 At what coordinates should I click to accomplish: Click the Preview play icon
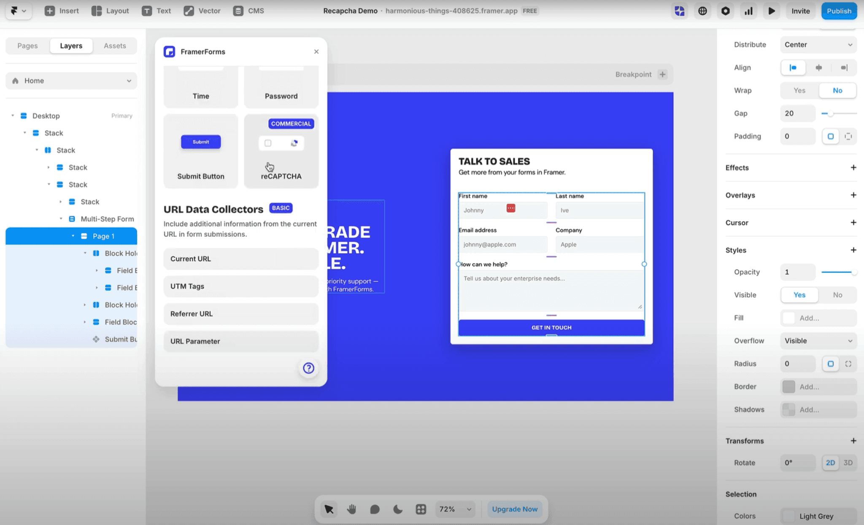[771, 11]
